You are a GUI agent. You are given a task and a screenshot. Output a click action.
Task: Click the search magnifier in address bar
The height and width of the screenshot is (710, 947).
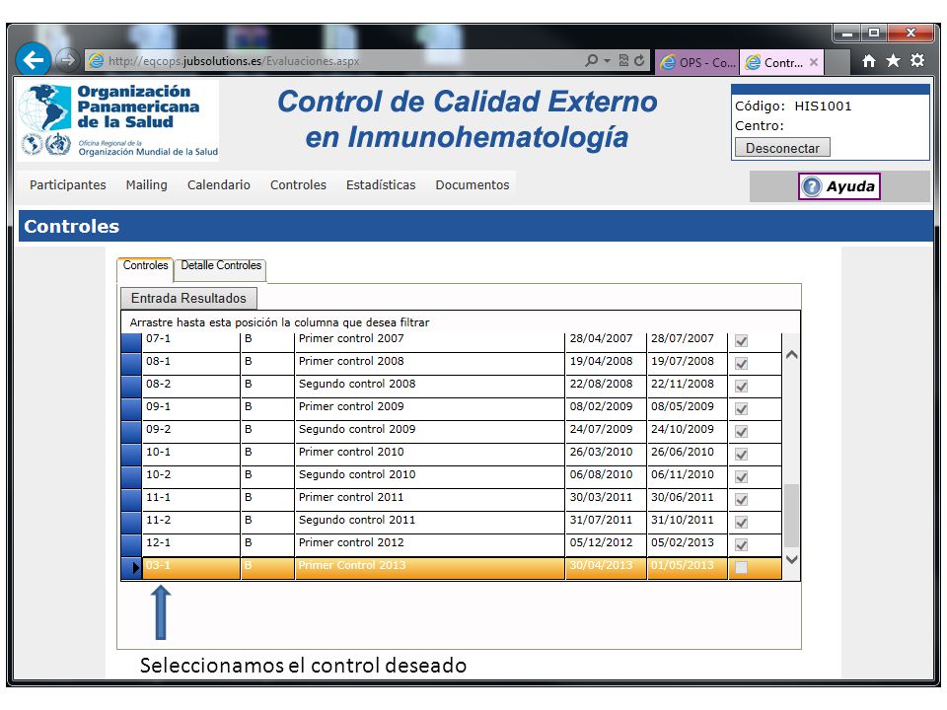[x=591, y=60]
